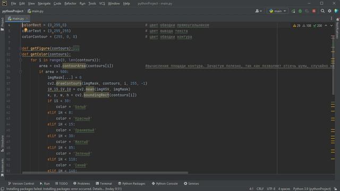The image size is (340, 191).
Task: Click the Search Everywhere magnifier icon
Action: [x=322, y=11]
